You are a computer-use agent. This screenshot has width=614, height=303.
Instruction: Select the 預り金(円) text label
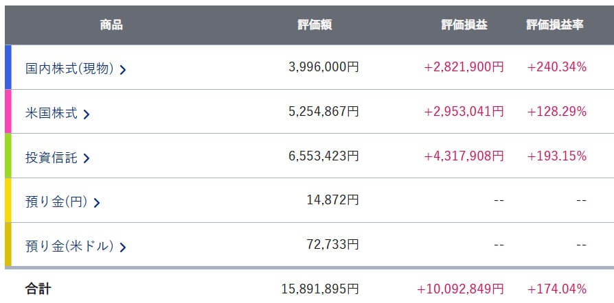point(56,202)
